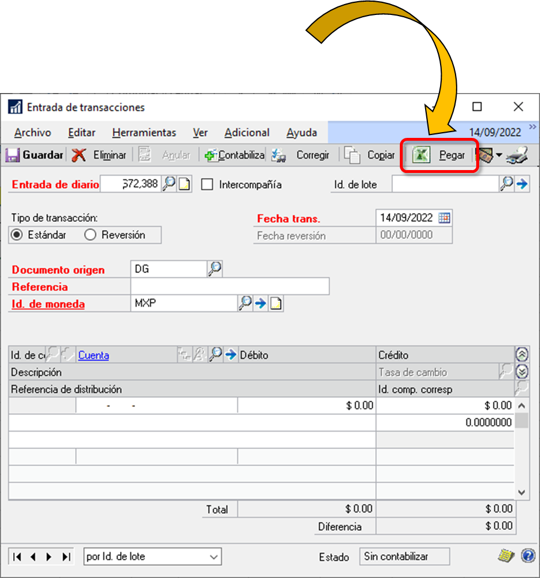Click the first row Débito cell
The width and height of the screenshot is (540, 578).
(x=307, y=406)
